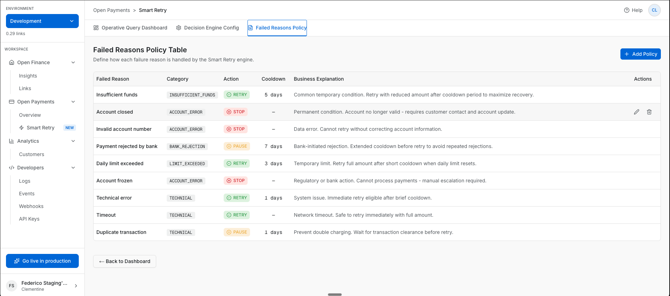670x296 pixels.
Task: Click the Open Payments card icon
Action: pyautogui.click(x=12, y=102)
